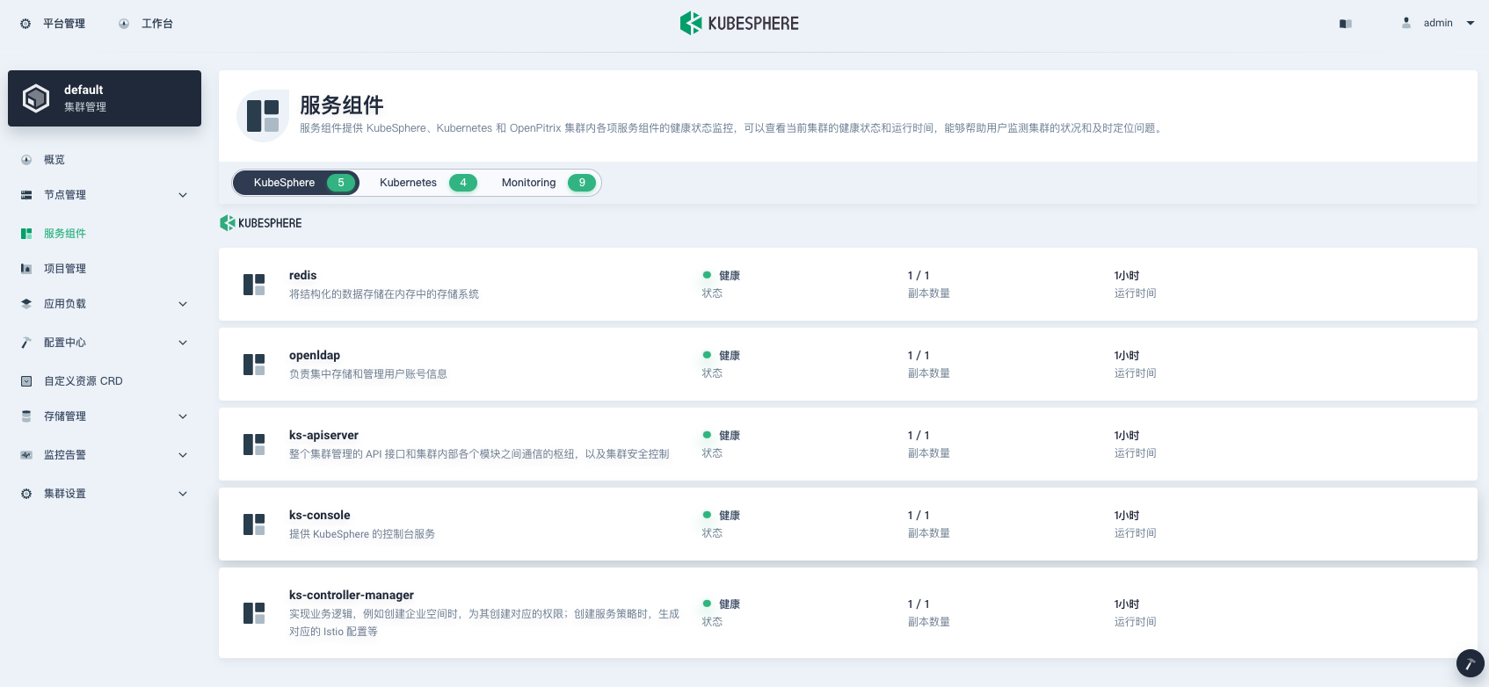The height and width of the screenshot is (687, 1489).
Task: Go to 项目管理 in sidebar
Action: (64, 269)
